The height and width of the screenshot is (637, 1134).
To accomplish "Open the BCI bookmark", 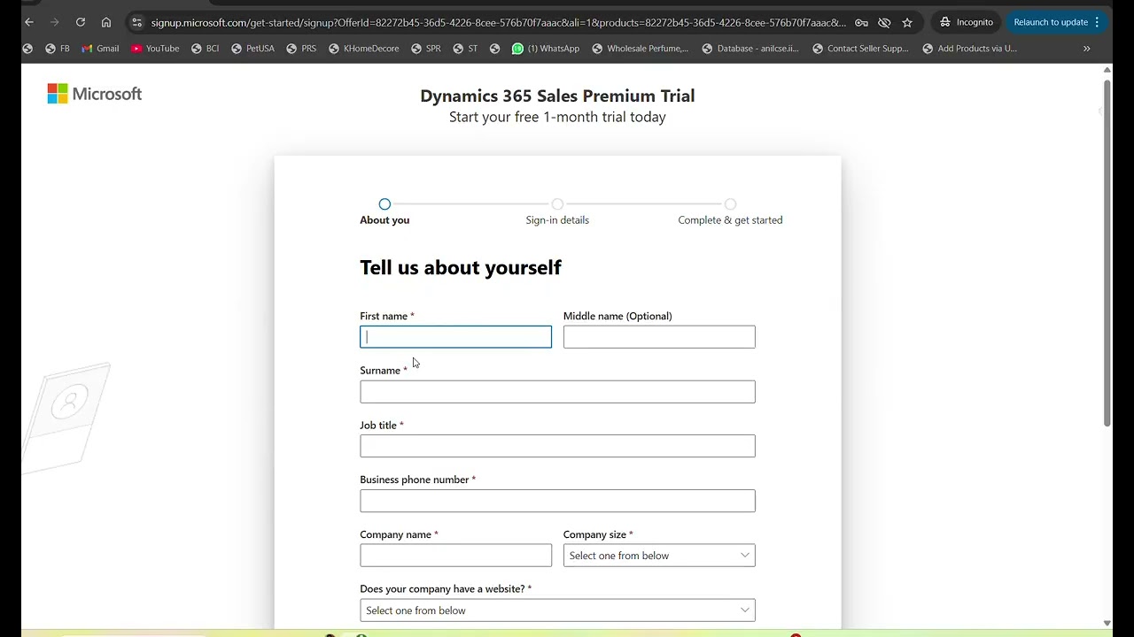I will [206, 49].
